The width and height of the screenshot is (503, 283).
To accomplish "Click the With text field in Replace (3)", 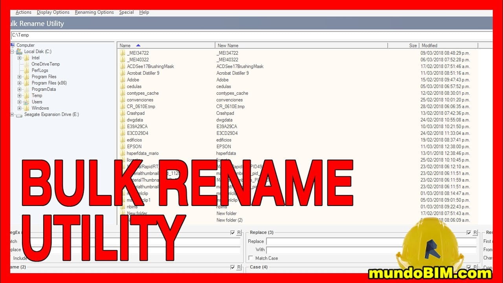I will pos(371,250).
